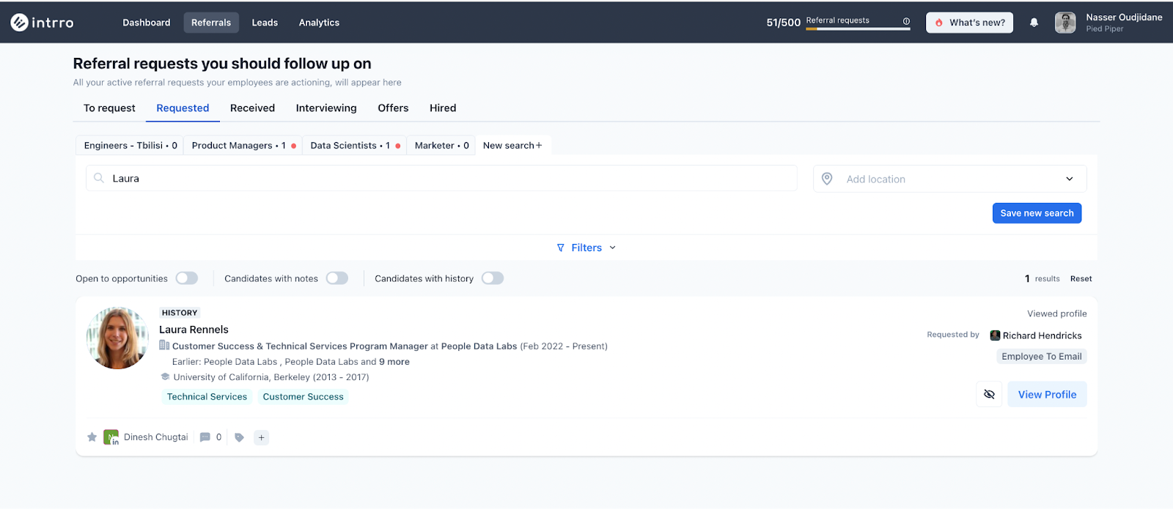1173x509 pixels.
Task: Click the search magnifier icon
Action: pyautogui.click(x=99, y=178)
